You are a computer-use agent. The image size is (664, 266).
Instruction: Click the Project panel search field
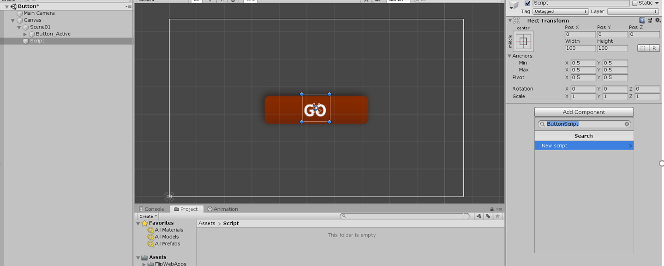point(405,216)
